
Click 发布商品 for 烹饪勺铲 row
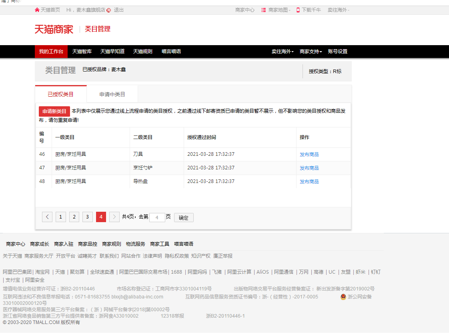tap(309, 168)
